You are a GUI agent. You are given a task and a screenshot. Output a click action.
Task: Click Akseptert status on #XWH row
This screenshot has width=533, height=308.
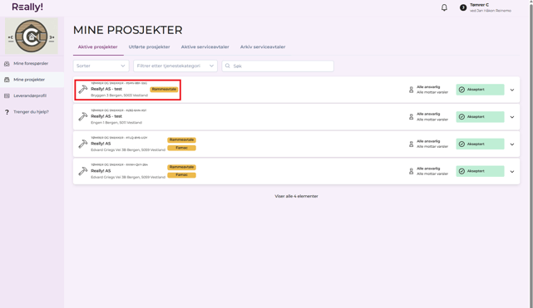click(480, 171)
